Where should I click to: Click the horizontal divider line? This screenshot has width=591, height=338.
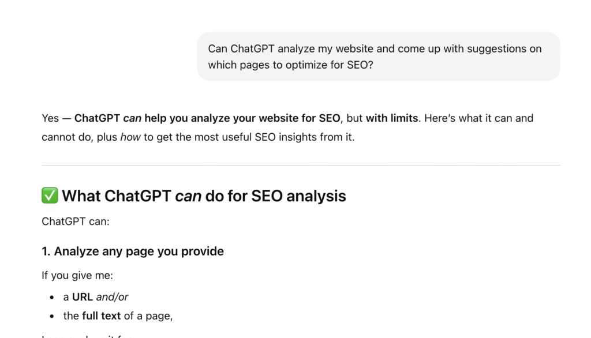300,166
